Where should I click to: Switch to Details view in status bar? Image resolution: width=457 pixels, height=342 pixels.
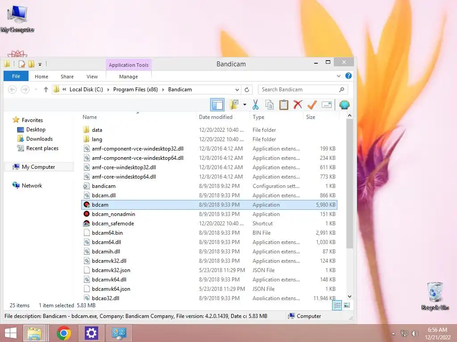(x=337, y=305)
